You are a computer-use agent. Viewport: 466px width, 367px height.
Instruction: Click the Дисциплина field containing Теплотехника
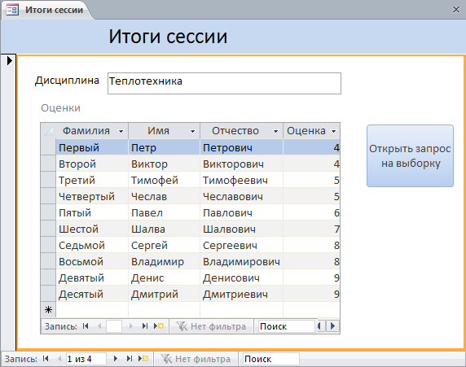pos(224,84)
